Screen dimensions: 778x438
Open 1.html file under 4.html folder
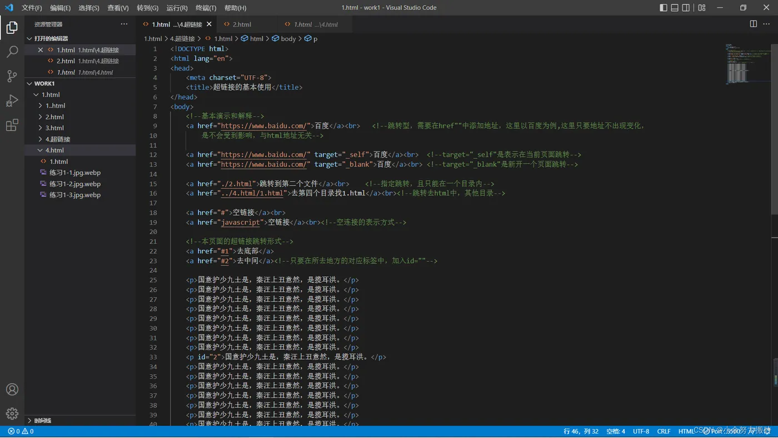point(80,162)
